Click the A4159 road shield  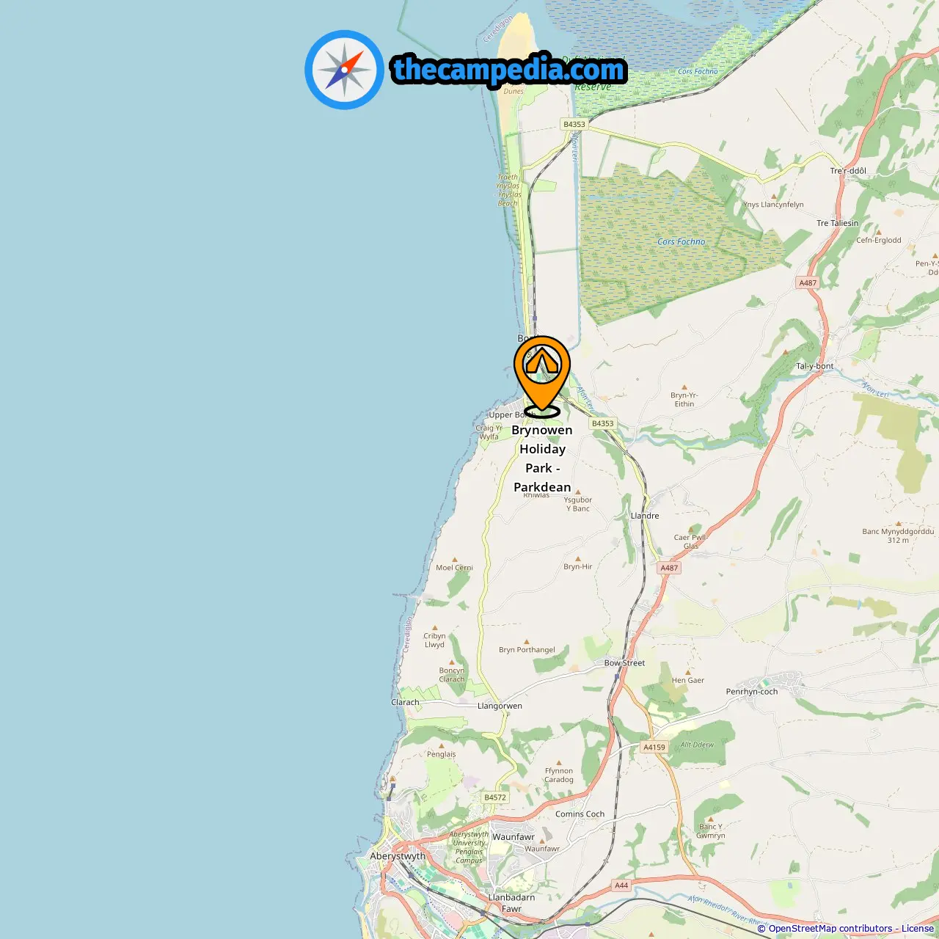[x=654, y=747]
